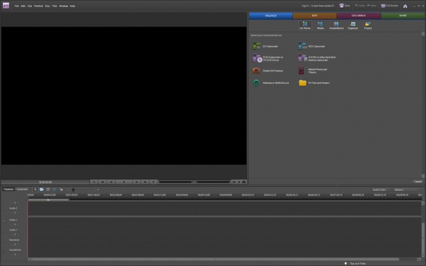Click the Undo button
The width and height of the screenshot is (426, 266).
coord(360,6)
